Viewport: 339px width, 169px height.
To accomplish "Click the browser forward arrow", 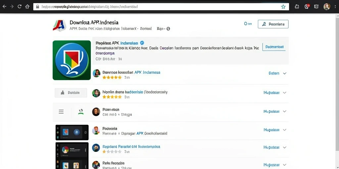I will (x=12, y=7).
